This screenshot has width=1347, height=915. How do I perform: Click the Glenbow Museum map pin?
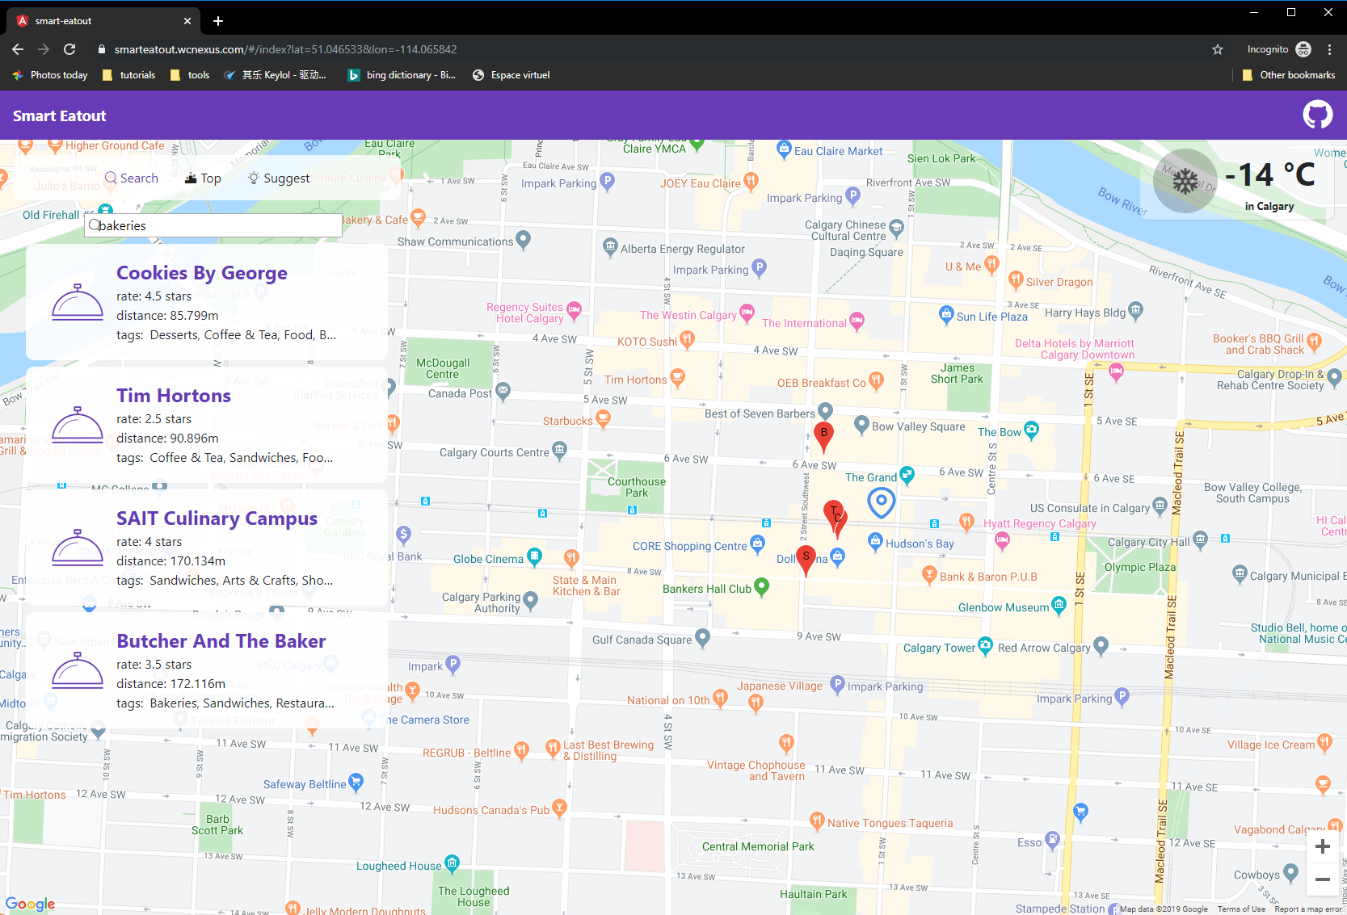(x=1059, y=606)
